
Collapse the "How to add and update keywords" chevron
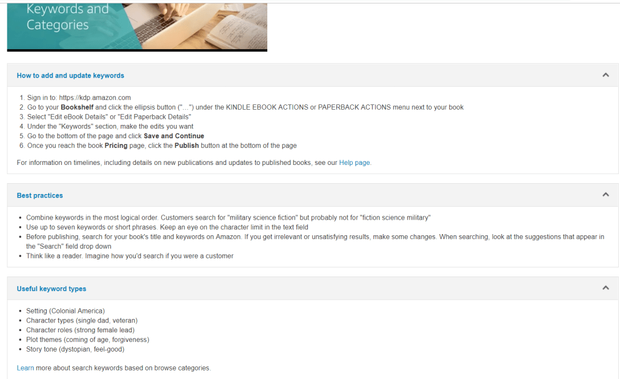(x=605, y=75)
